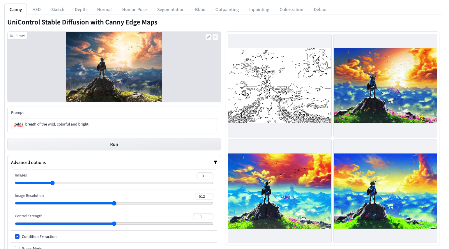This screenshot has height=249, width=449.
Task: Remove the uploaded image with X icon
Action: (x=215, y=37)
